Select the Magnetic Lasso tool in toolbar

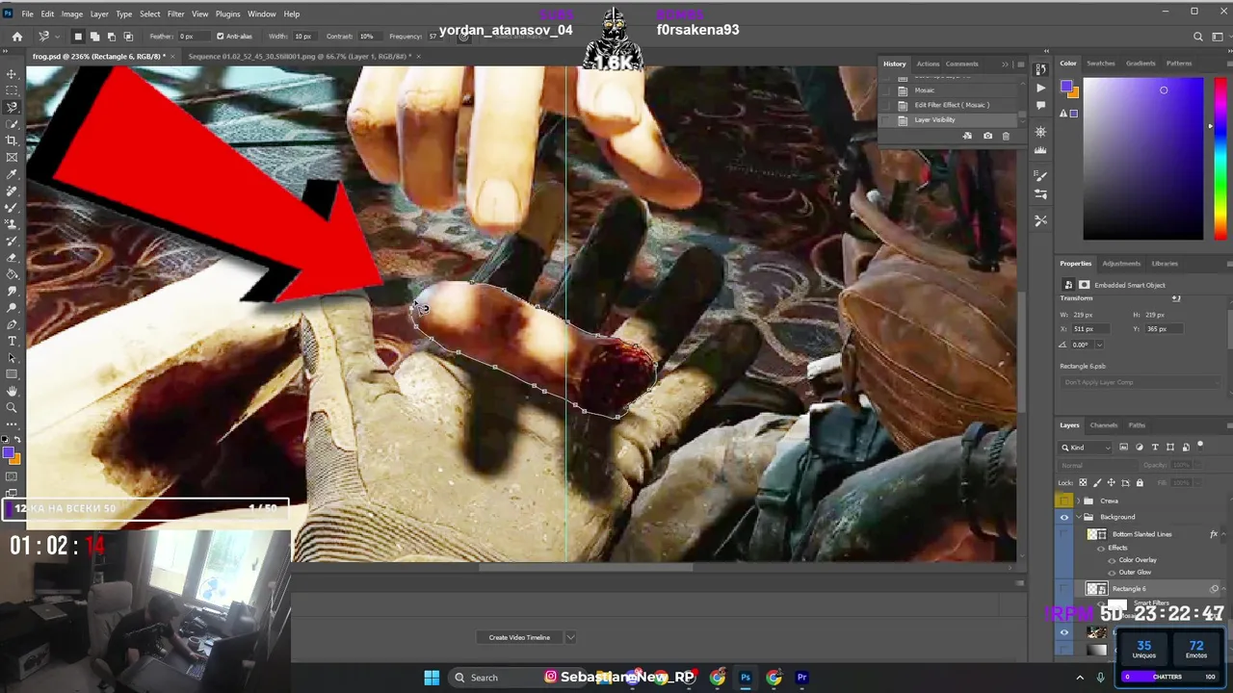[12, 107]
